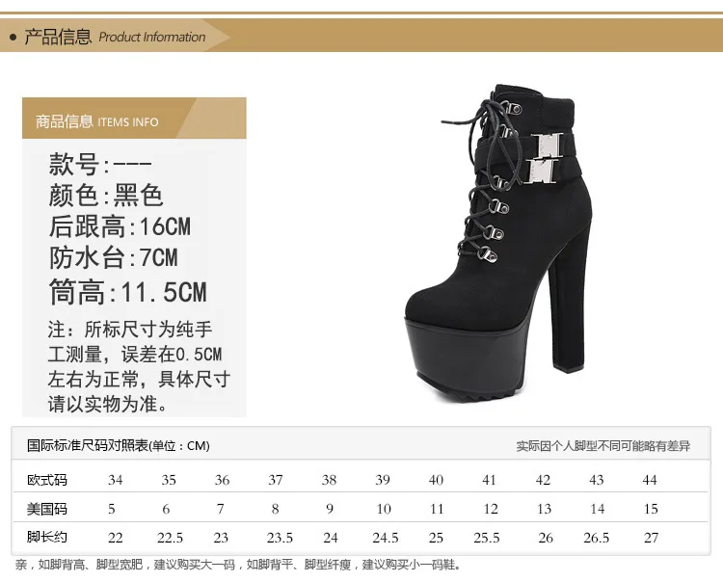Click the 国际标准尺码对照表 table title
This screenshot has height=582, width=723.
[119, 445]
